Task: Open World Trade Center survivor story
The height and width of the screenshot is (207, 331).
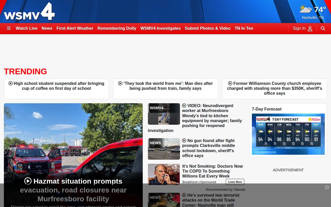Action: [x=211, y=200]
